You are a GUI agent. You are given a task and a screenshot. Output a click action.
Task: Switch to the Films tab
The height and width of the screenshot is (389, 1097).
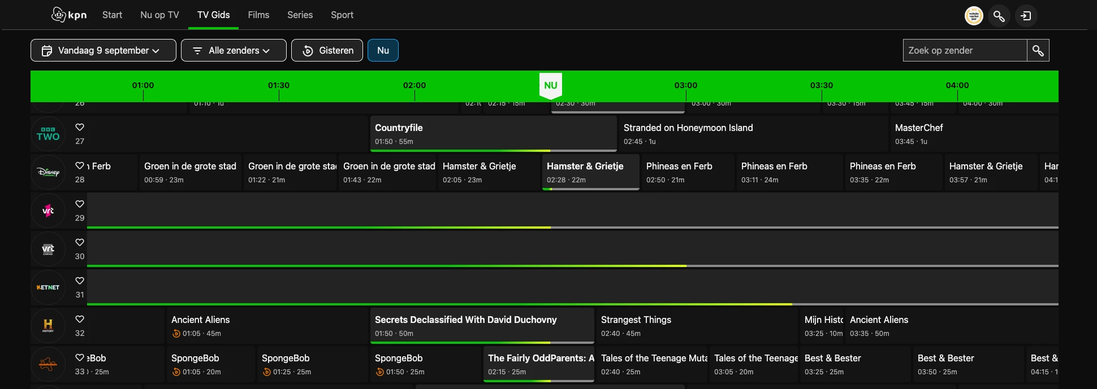pos(258,15)
